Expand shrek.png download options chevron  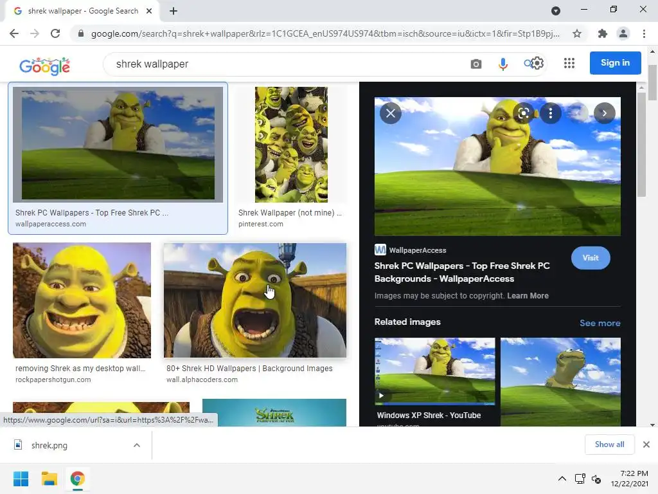point(137,445)
